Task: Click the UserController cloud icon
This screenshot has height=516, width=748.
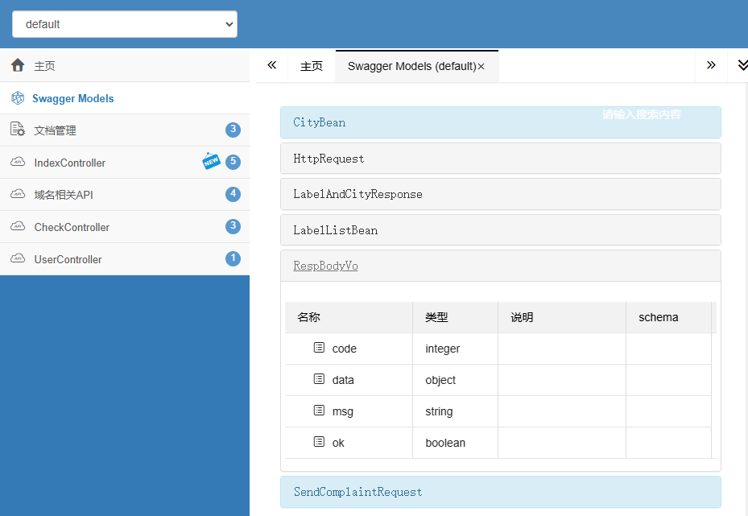Action: pyautogui.click(x=18, y=259)
